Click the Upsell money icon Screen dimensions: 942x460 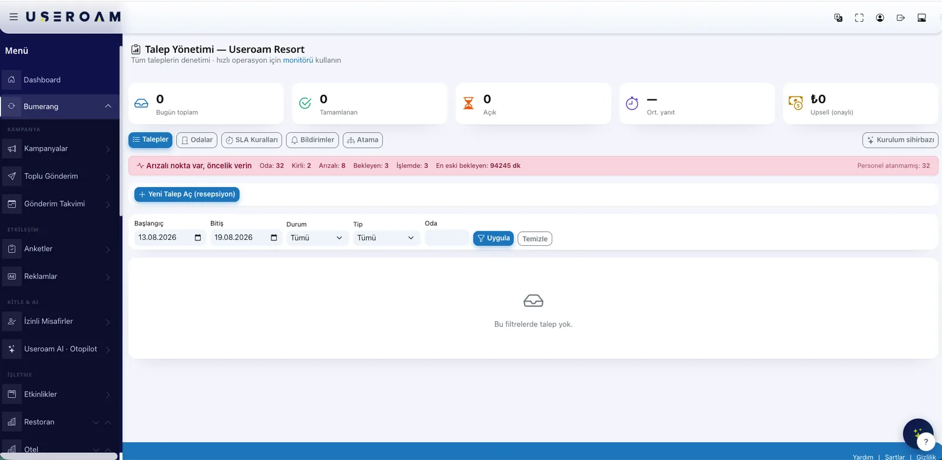coord(795,104)
